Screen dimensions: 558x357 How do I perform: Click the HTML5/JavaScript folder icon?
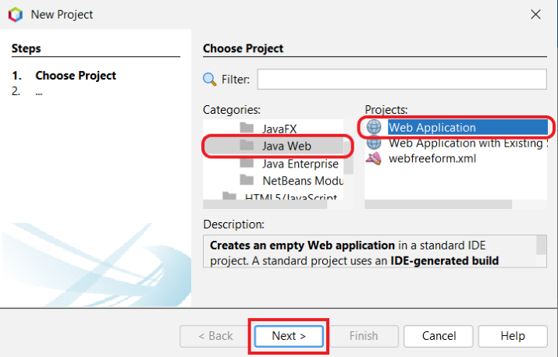click(229, 196)
